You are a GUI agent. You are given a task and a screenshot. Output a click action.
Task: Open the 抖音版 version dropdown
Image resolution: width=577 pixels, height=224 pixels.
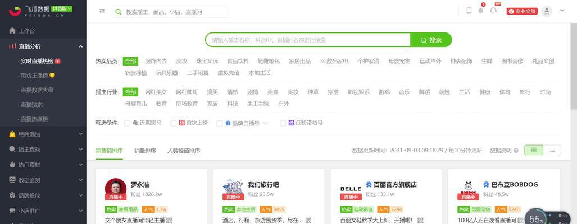coord(62,8)
